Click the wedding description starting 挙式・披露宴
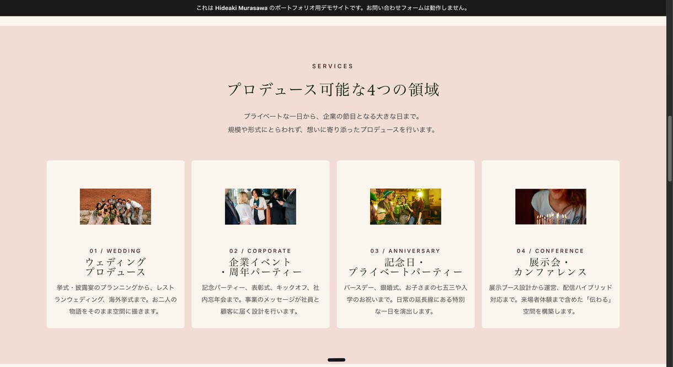This screenshot has height=367, width=673. click(x=115, y=299)
